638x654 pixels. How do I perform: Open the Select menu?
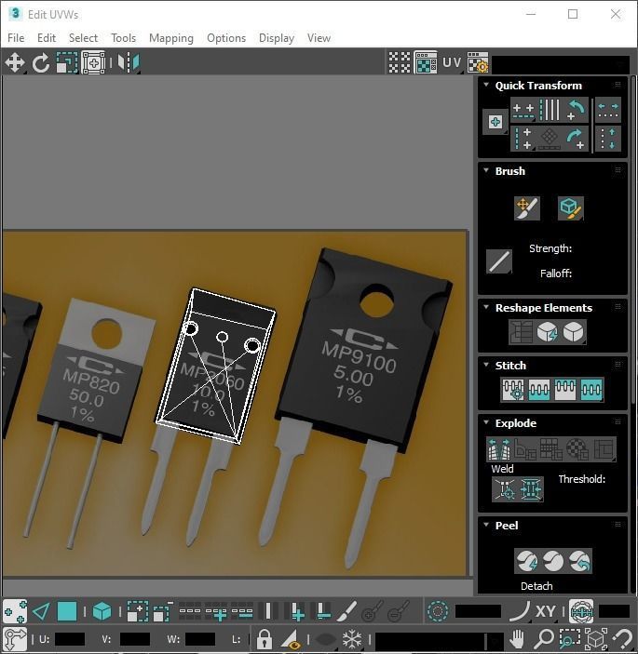pos(83,38)
